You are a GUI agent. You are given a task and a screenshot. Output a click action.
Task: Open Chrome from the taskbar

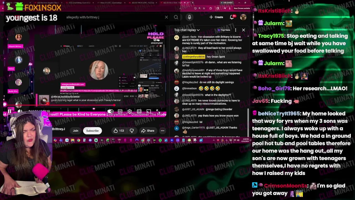[x=78, y=140]
